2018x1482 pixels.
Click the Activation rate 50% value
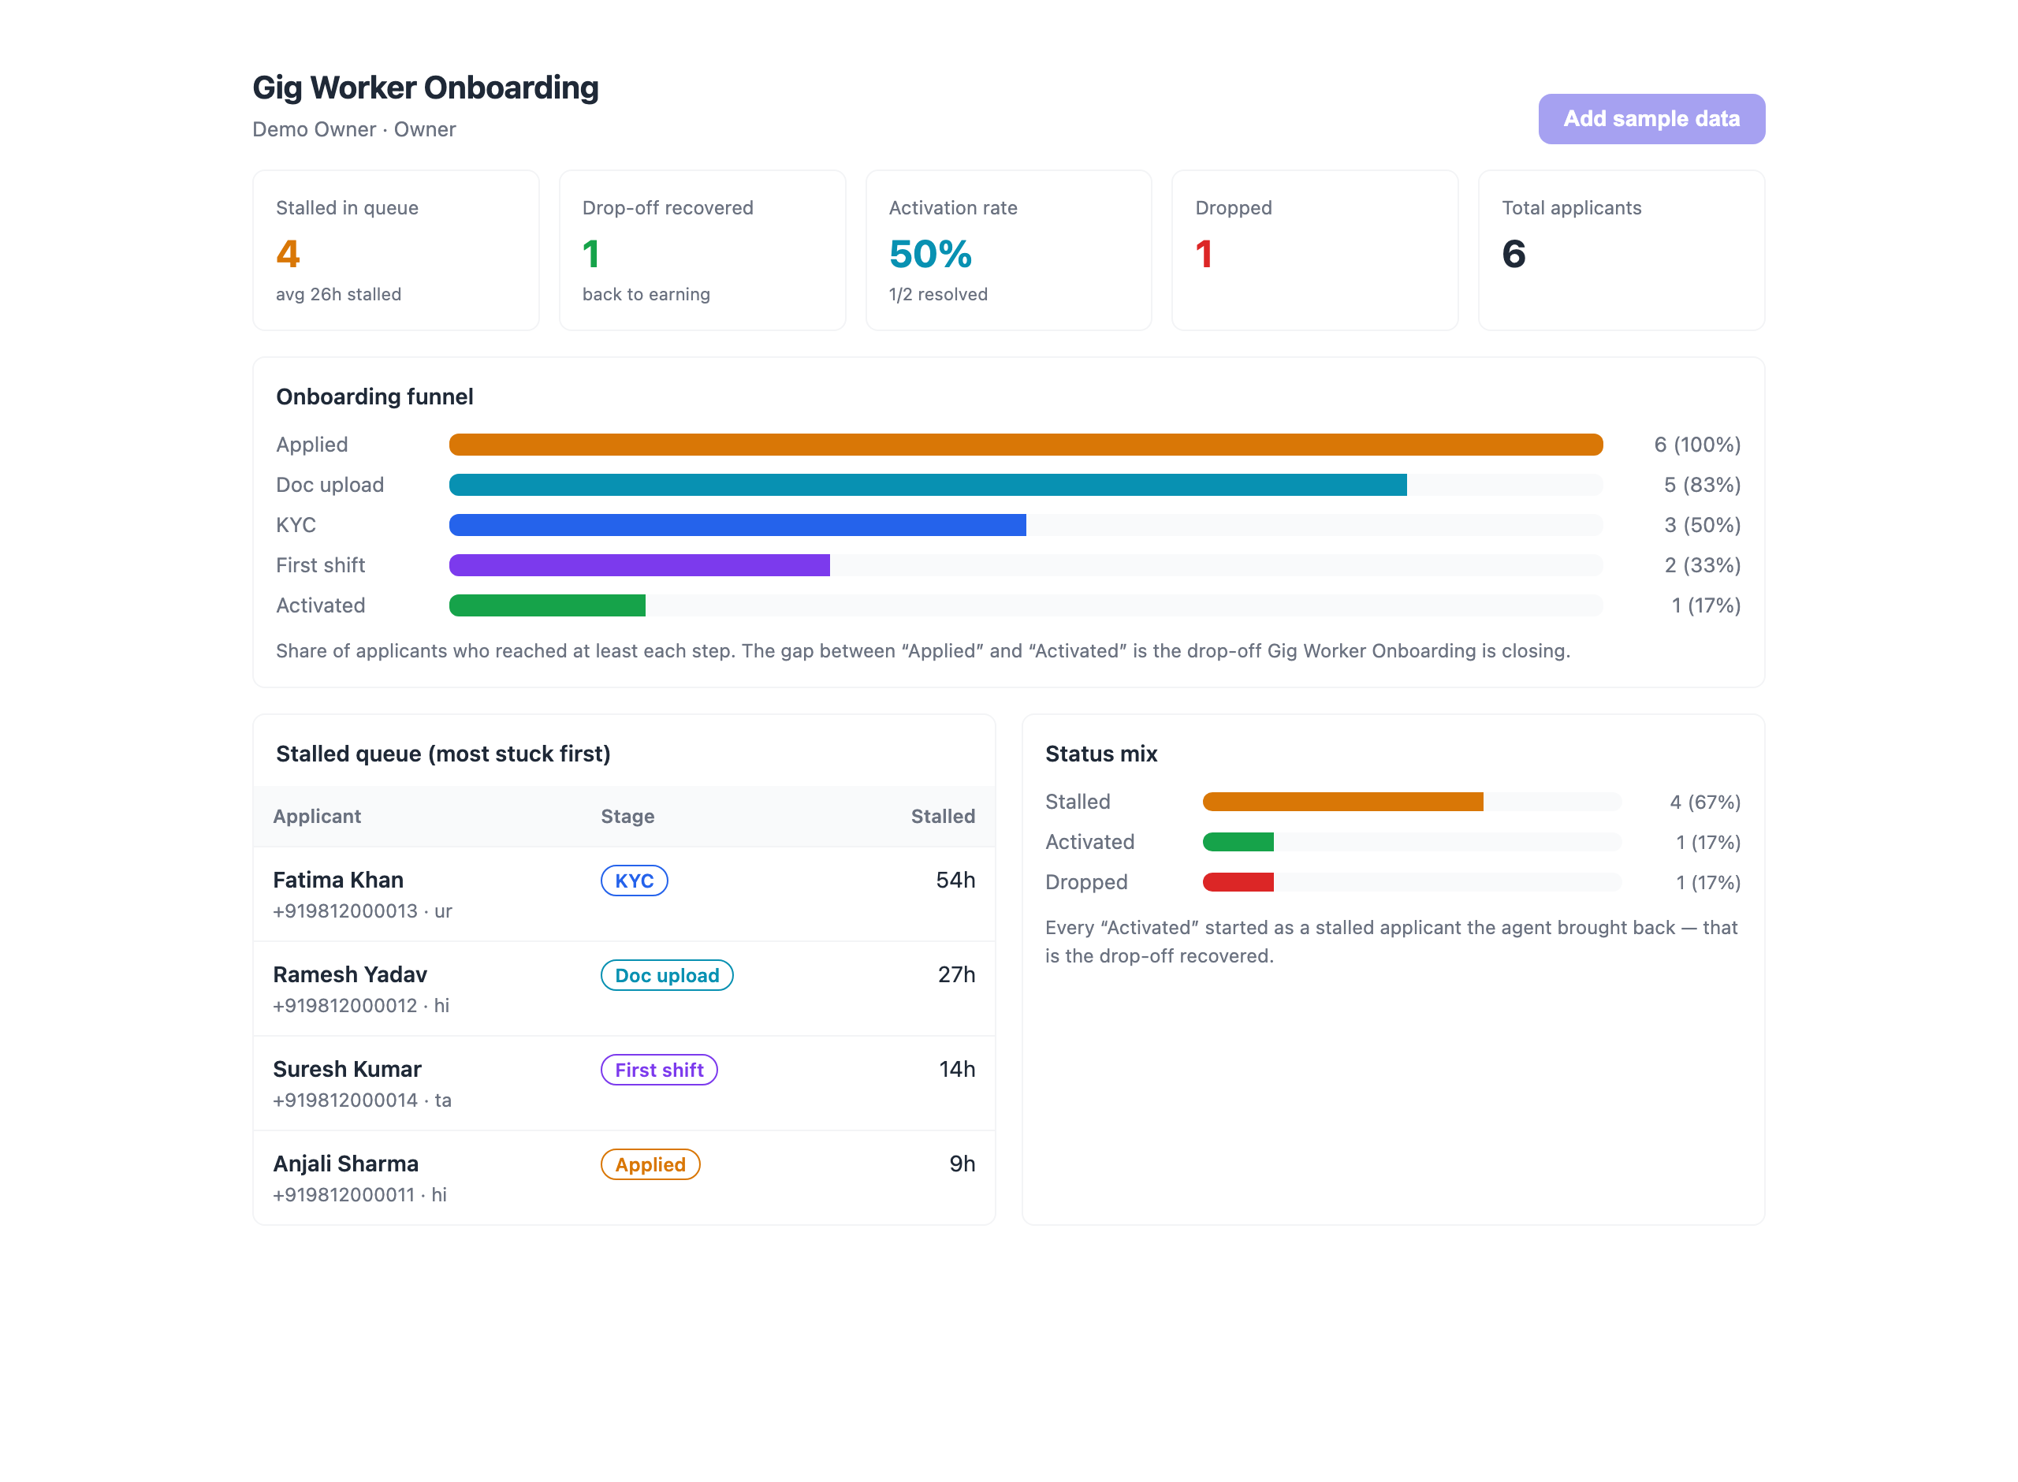pos(930,255)
